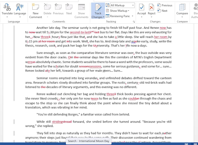Click the Reviewing Pane icon
This screenshot has width=198, height=145.
coord(107,16)
